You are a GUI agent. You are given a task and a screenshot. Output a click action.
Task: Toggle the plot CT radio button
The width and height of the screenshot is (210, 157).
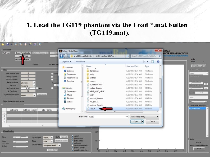(x=72, y=136)
